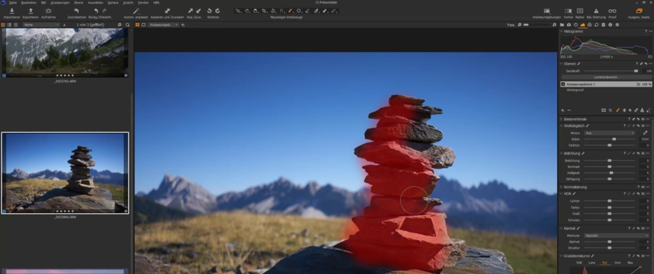This screenshot has height=274, width=654.
Task: Select the _DSC5762.ARW mountain thumbnail
Action: pyautogui.click(x=65, y=52)
